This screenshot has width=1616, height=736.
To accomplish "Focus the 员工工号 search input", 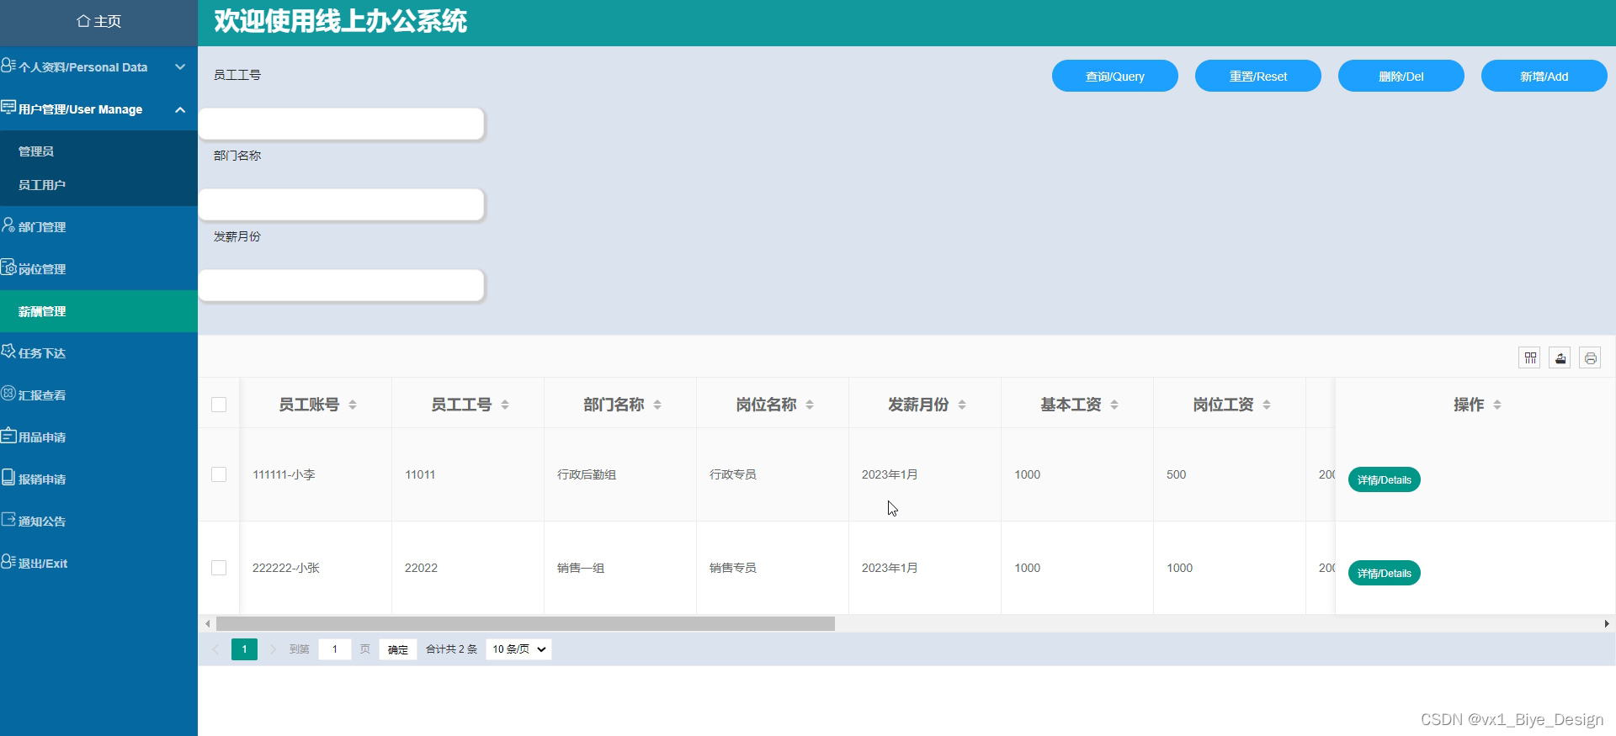I will click(342, 124).
